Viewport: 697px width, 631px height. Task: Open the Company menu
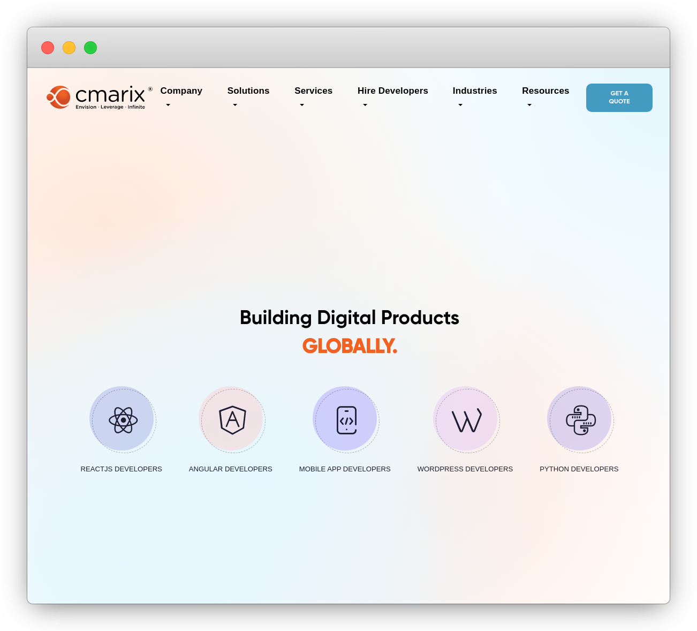point(181,91)
